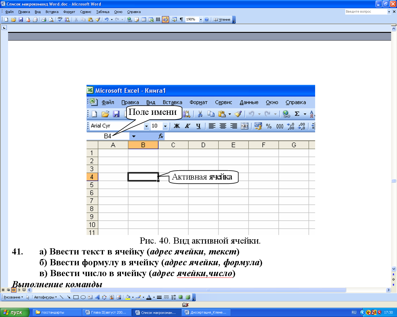Select the Format Painter brush

point(98,20)
